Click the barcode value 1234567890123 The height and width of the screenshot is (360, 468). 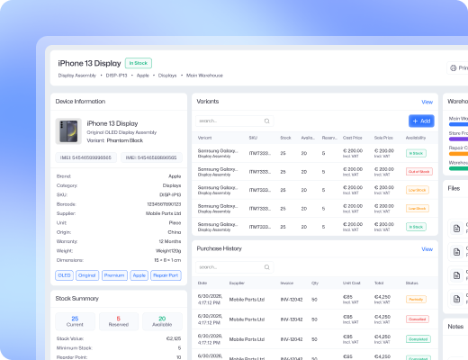pos(164,204)
